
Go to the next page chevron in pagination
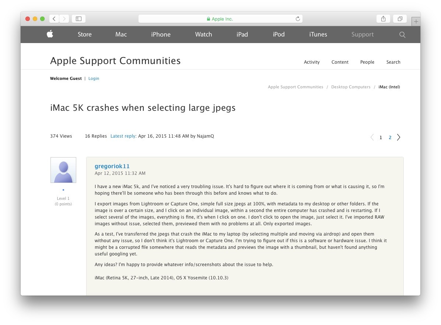[399, 137]
